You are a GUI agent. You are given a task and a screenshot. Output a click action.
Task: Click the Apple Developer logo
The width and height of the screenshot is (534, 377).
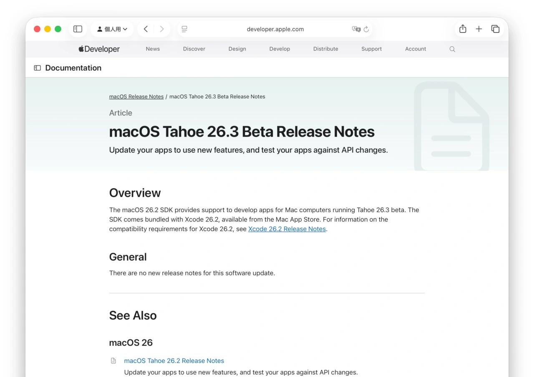pyautogui.click(x=98, y=49)
